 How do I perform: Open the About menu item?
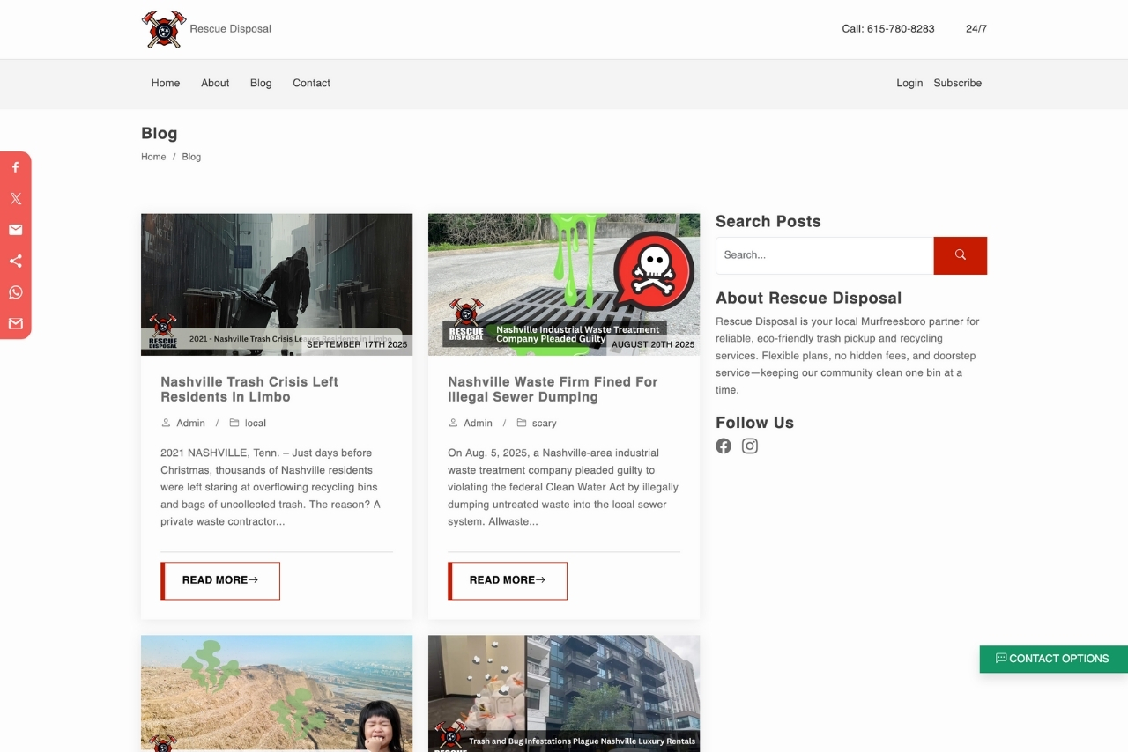215,83
